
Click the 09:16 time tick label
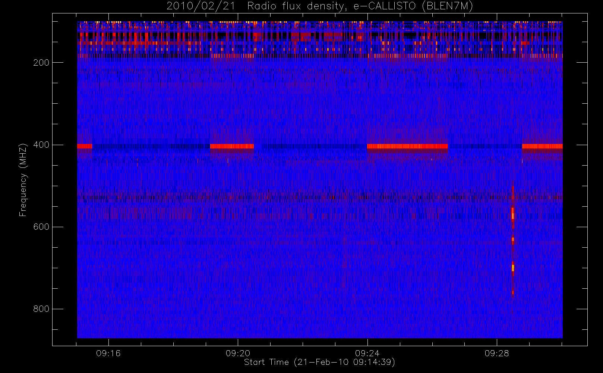[x=108, y=353]
